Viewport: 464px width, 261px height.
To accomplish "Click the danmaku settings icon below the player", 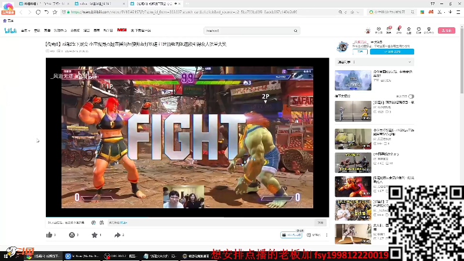I will pos(101,223).
